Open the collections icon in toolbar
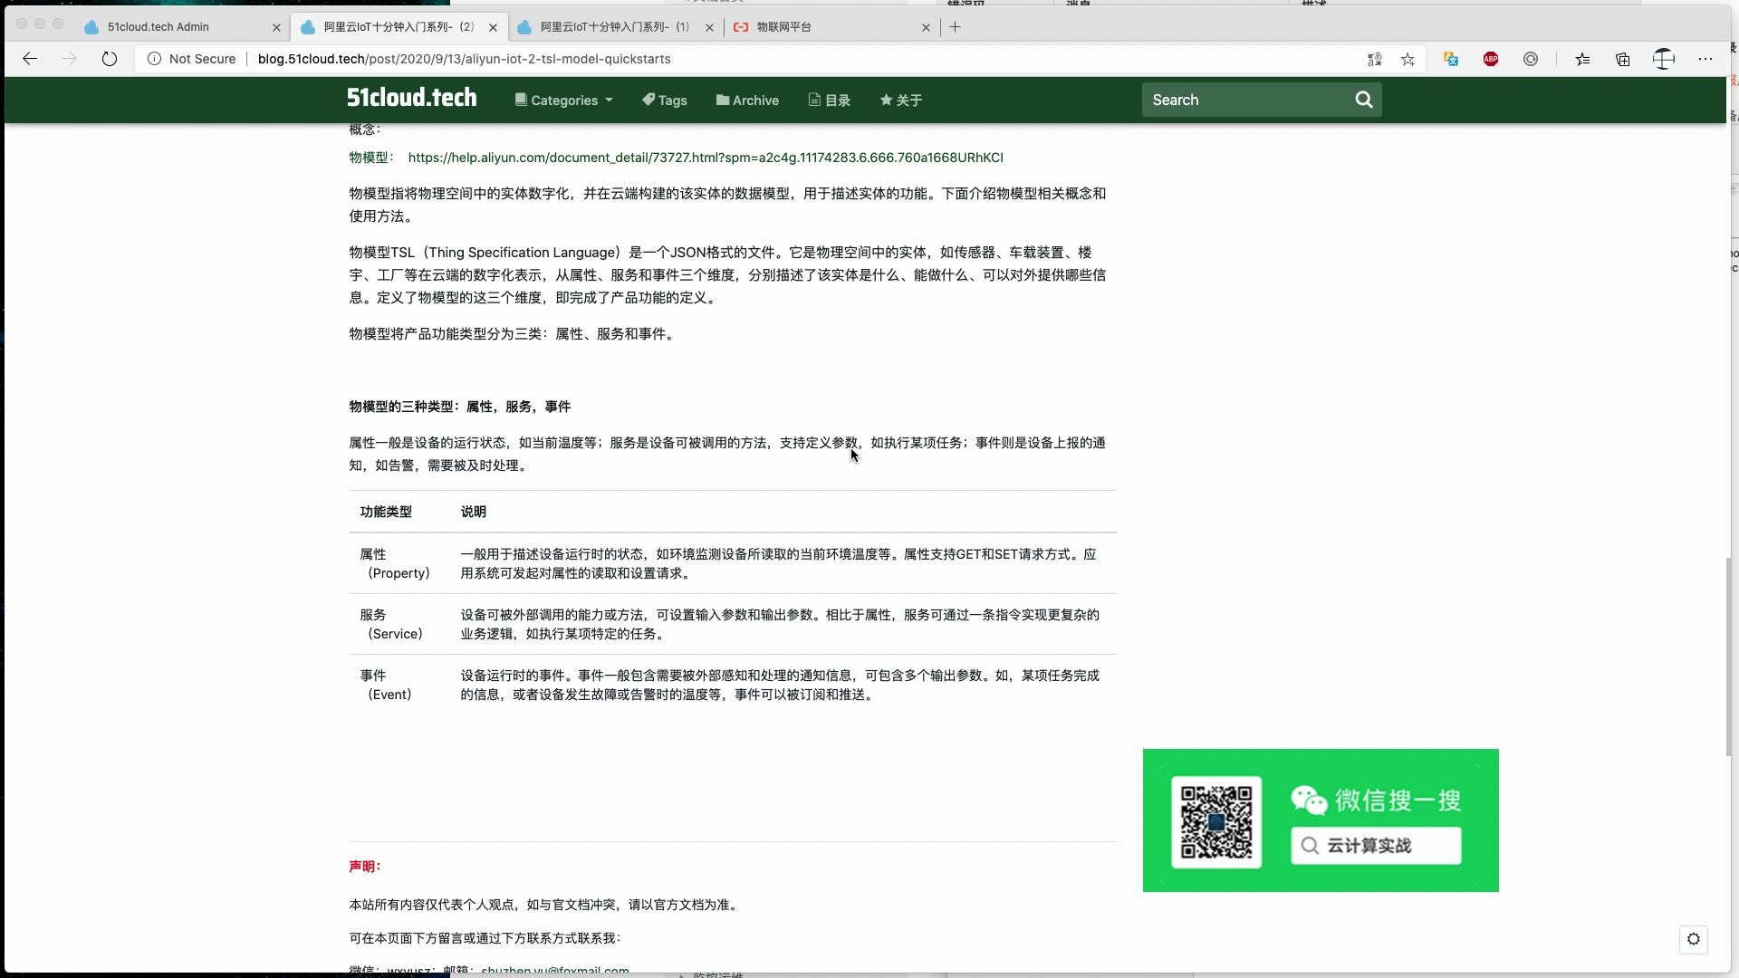Image resolution: width=1739 pixels, height=978 pixels. click(1622, 59)
